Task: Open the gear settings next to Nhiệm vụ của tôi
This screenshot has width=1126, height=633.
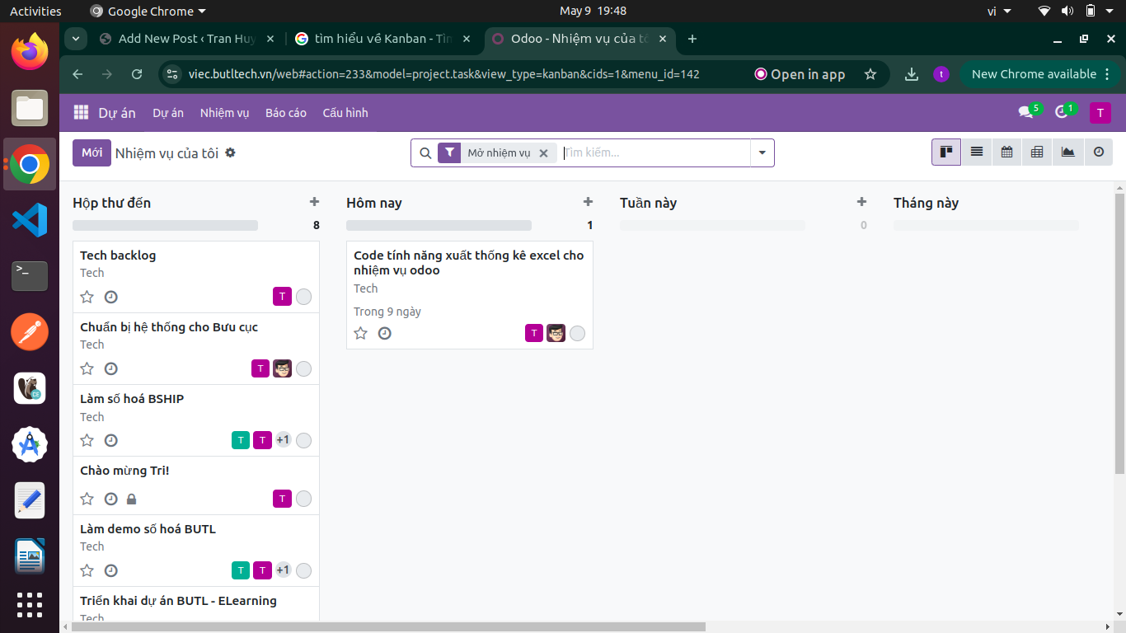Action: [x=230, y=152]
